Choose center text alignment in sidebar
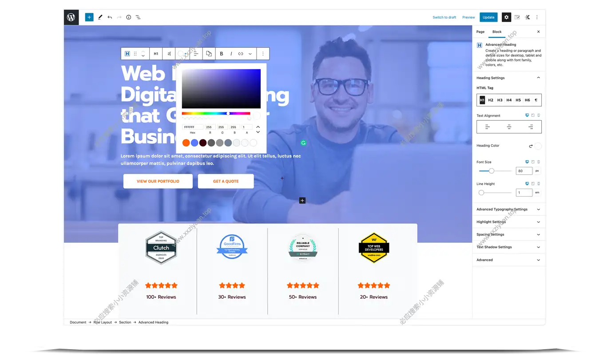 (x=509, y=127)
